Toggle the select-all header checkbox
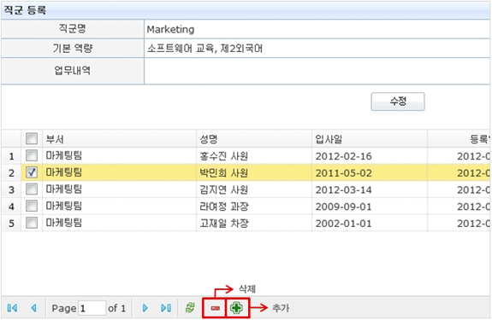The height and width of the screenshot is (320, 492). point(32,138)
